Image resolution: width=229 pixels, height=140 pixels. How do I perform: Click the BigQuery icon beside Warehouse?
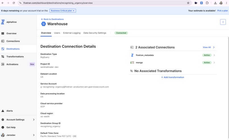43,24
